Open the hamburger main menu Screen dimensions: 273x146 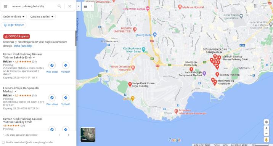coord(5,6)
